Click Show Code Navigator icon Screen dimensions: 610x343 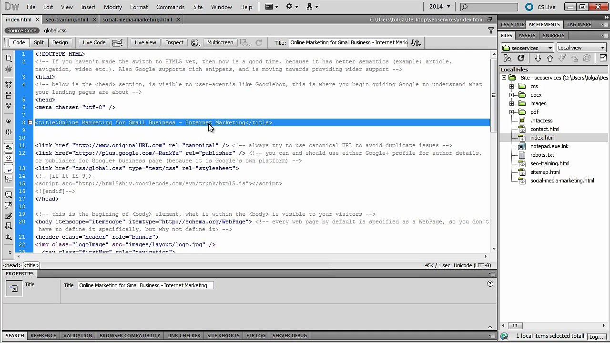pyautogui.click(x=9, y=70)
